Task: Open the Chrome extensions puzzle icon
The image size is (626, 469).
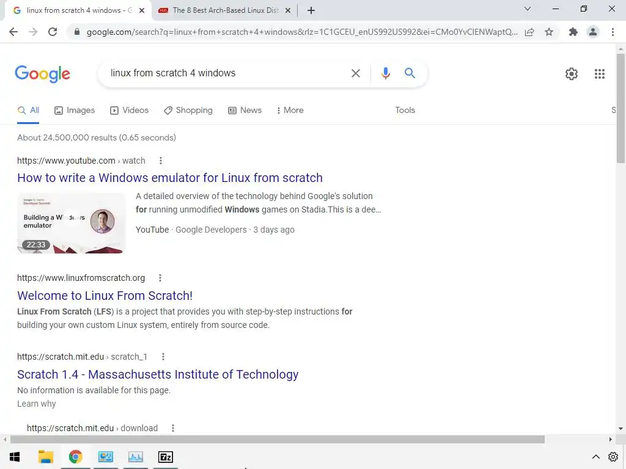Action: tap(573, 32)
